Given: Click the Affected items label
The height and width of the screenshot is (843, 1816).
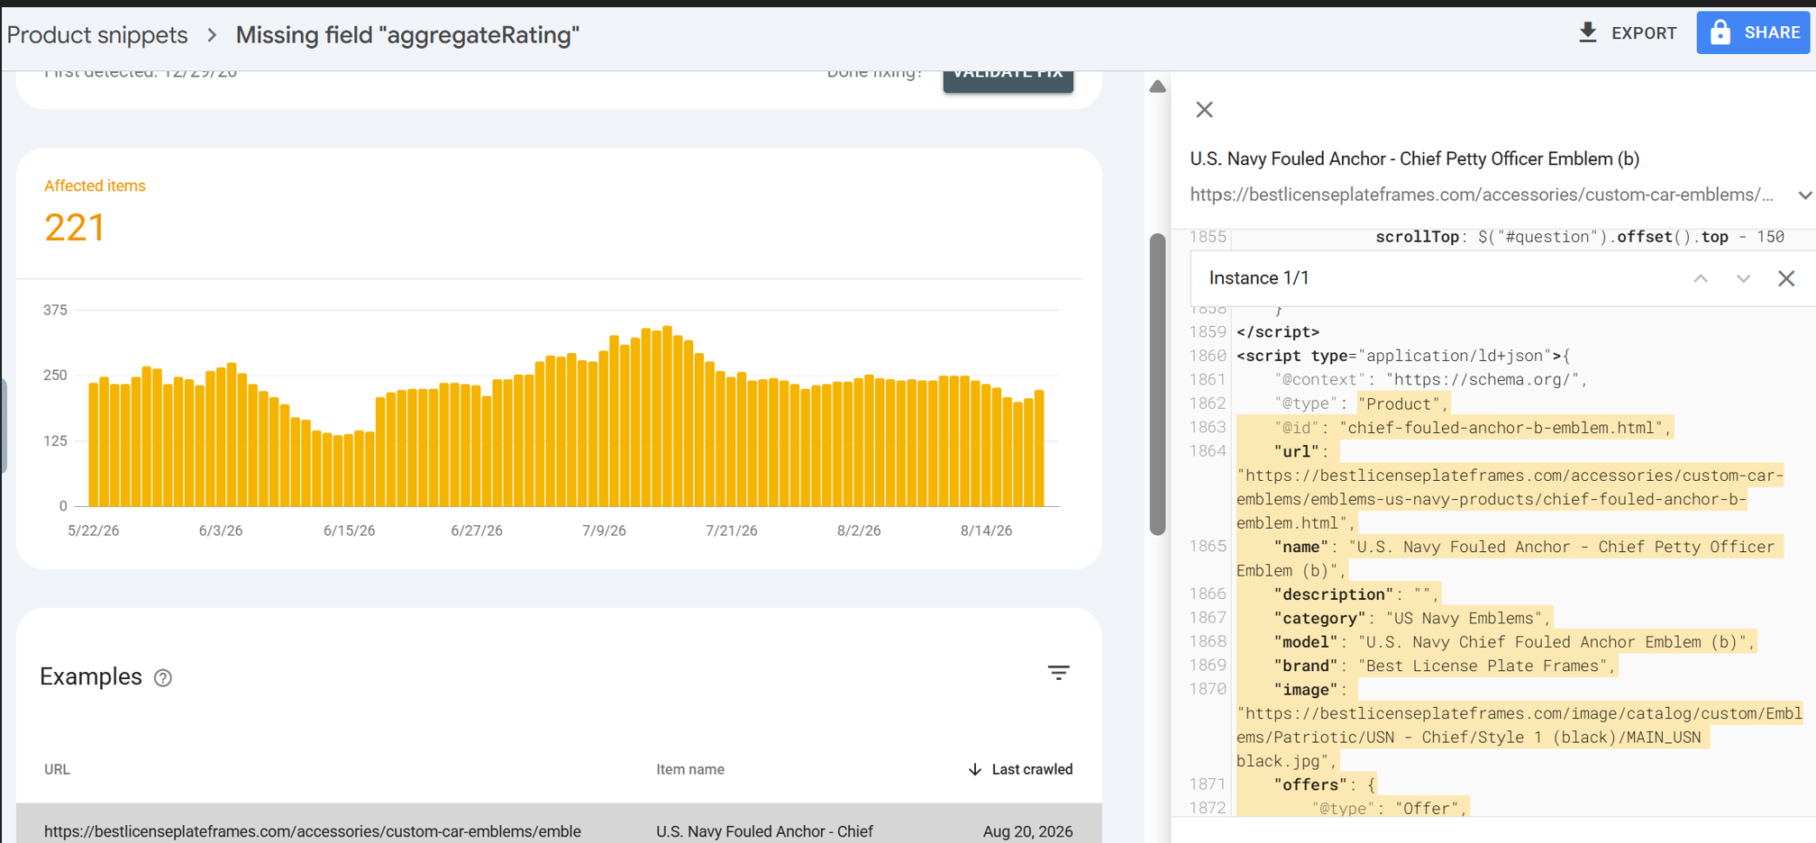Looking at the screenshot, I should (x=95, y=186).
